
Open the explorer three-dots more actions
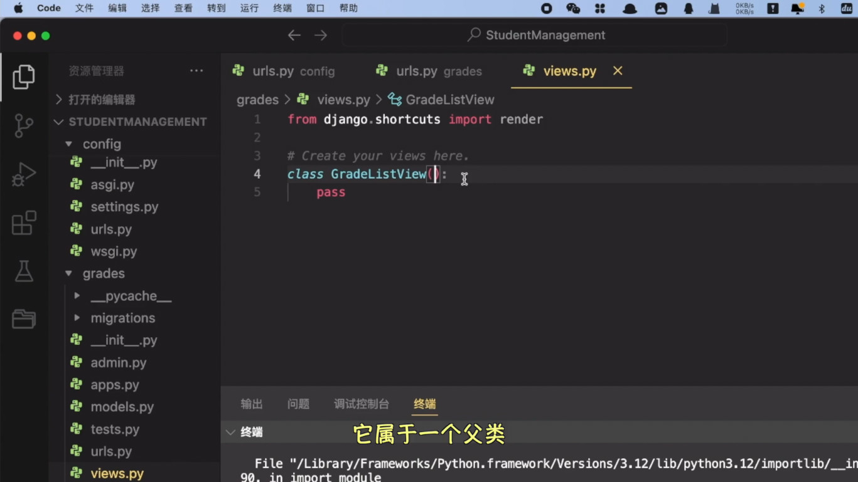point(196,71)
